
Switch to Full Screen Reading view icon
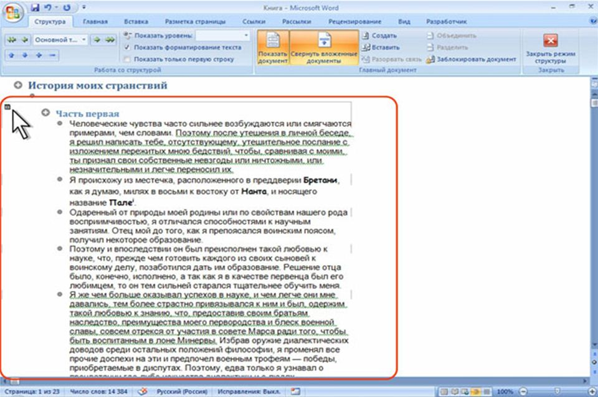(455, 391)
